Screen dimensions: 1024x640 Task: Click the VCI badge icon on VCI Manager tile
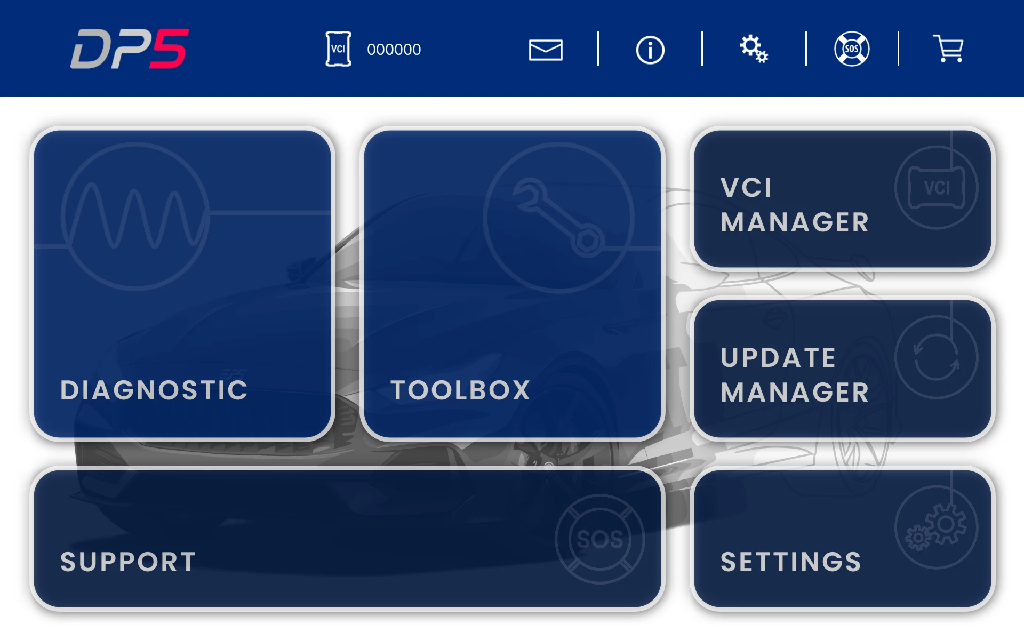[937, 188]
